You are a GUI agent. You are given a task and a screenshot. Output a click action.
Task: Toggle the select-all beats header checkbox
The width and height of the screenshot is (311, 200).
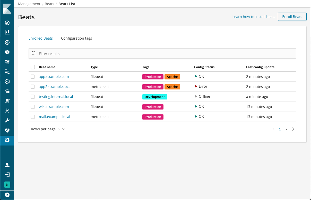pyautogui.click(x=33, y=67)
